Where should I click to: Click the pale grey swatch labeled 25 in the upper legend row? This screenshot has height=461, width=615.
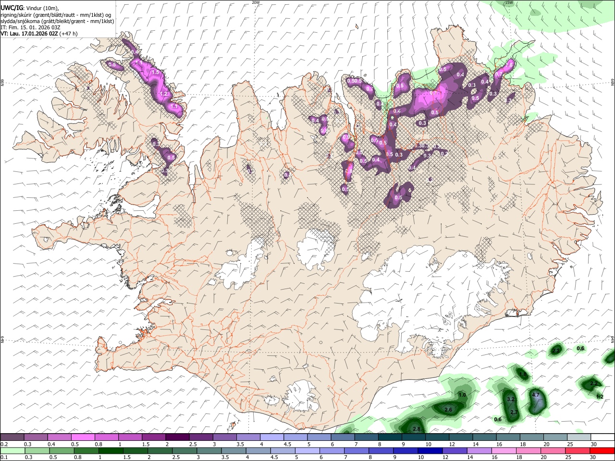coord(578,437)
